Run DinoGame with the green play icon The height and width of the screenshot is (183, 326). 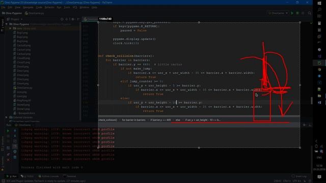(x=292, y=13)
